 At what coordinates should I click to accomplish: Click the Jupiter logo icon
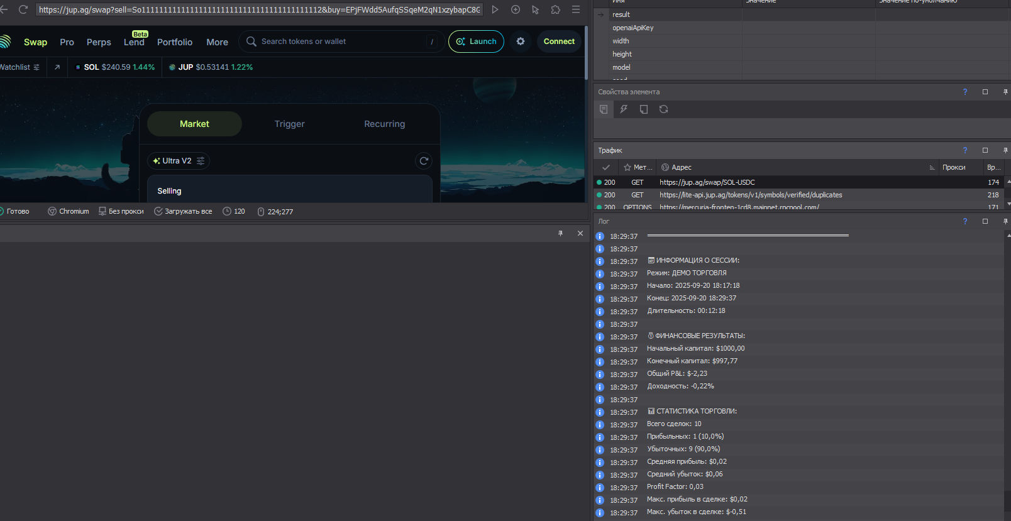(5, 41)
